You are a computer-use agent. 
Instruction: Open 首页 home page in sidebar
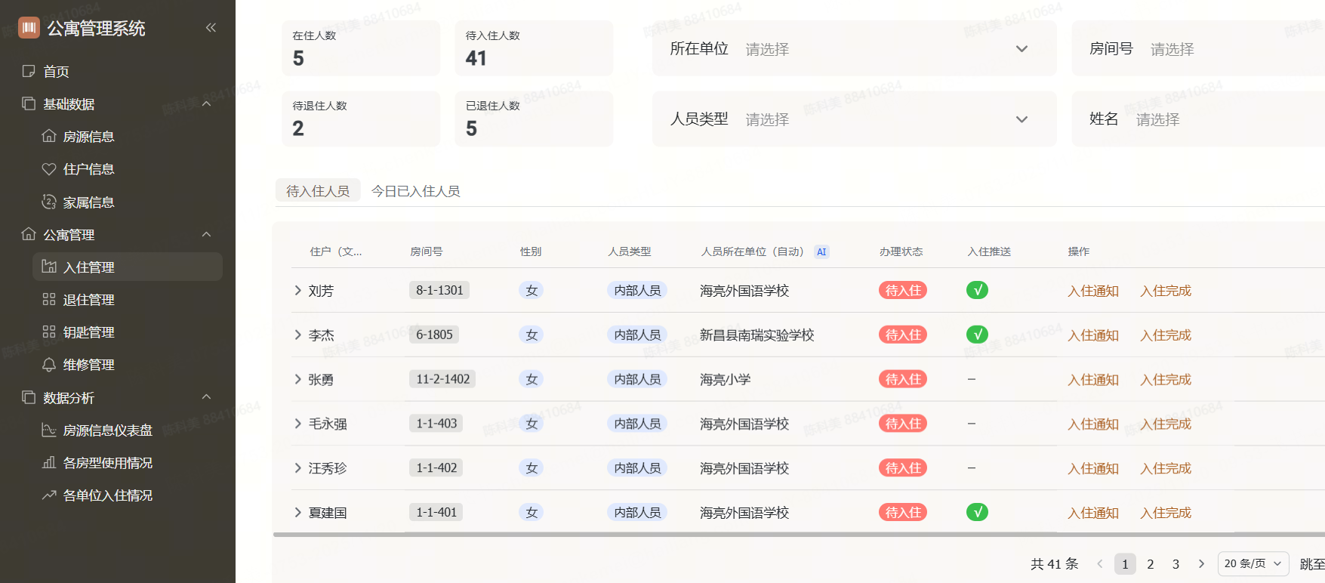tap(56, 72)
